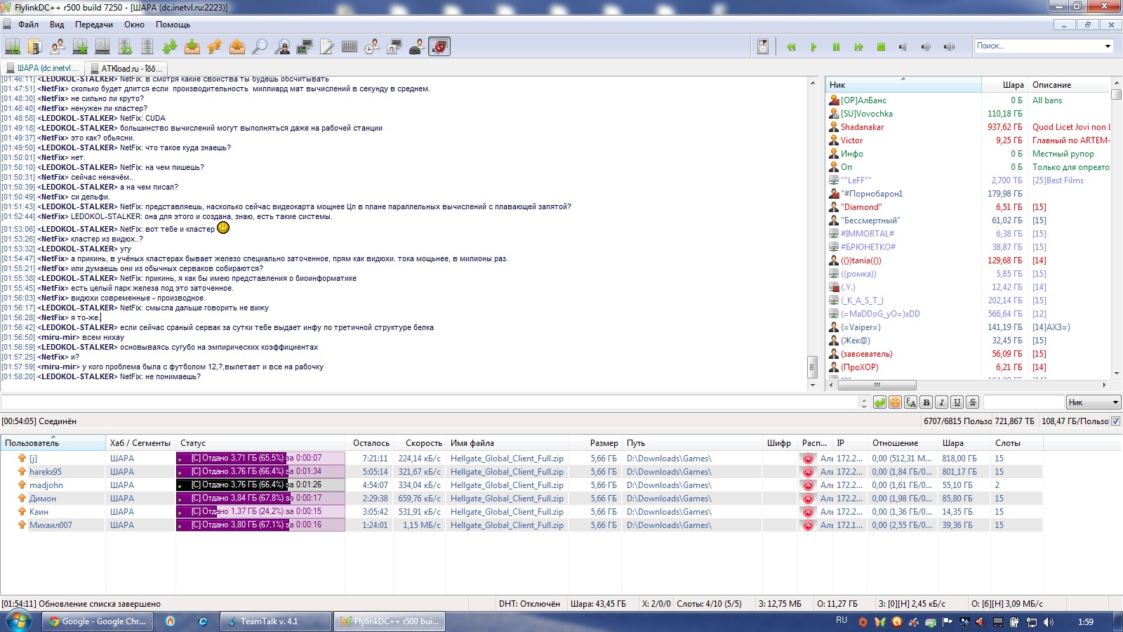Viewport: 1123px width, 632px height.
Task: Toggle underline chat formatting
Action: pyautogui.click(x=957, y=402)
